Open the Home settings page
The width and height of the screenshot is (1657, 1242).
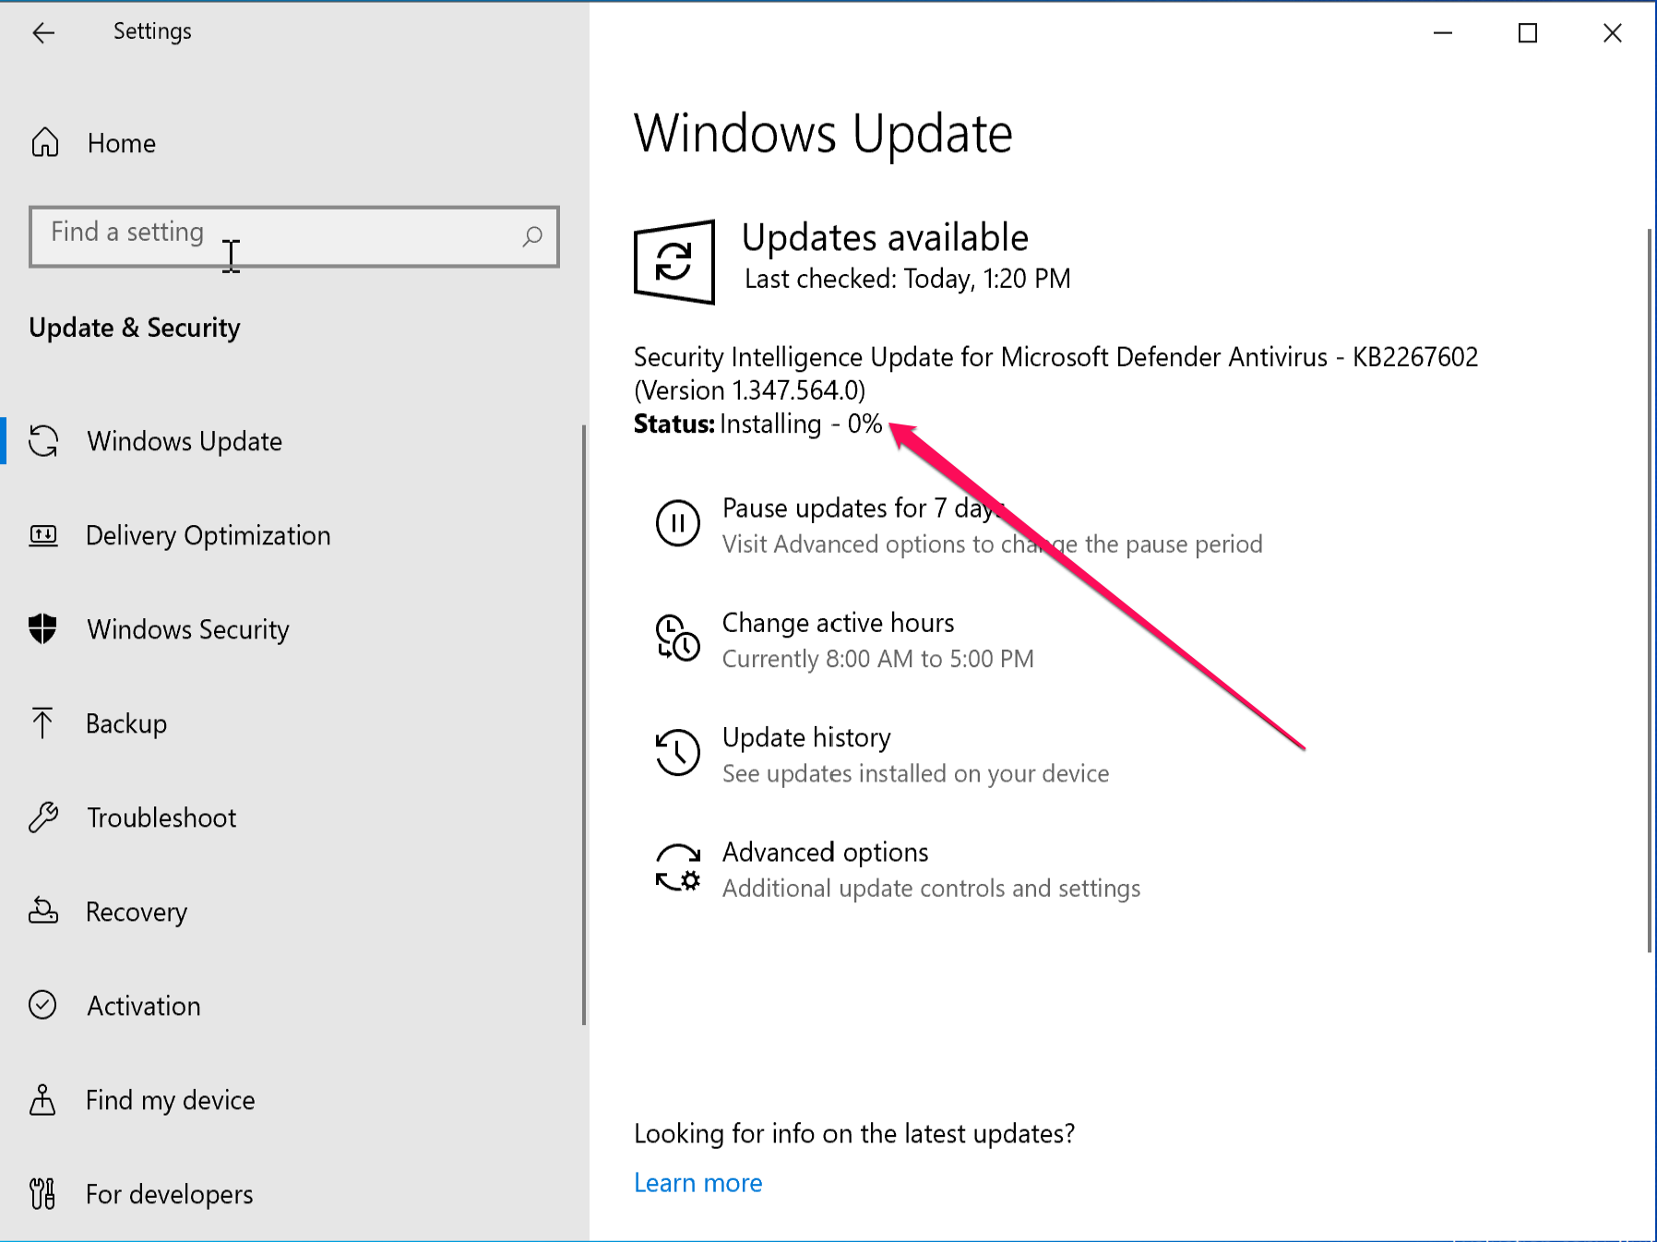coord(121,143)
